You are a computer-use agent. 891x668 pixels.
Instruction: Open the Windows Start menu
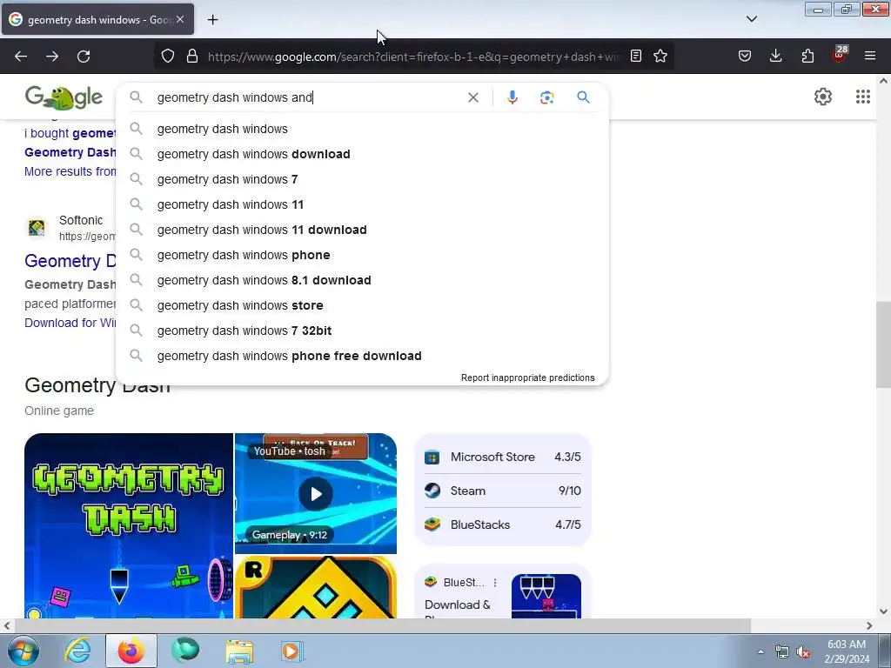click(23, 651)
